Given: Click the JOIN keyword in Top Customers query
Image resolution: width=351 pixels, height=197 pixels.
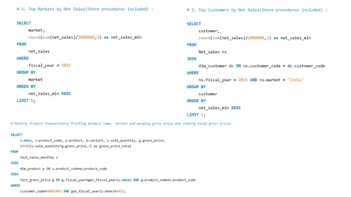Looking at the screenshot, I should (x=192, y=59).
